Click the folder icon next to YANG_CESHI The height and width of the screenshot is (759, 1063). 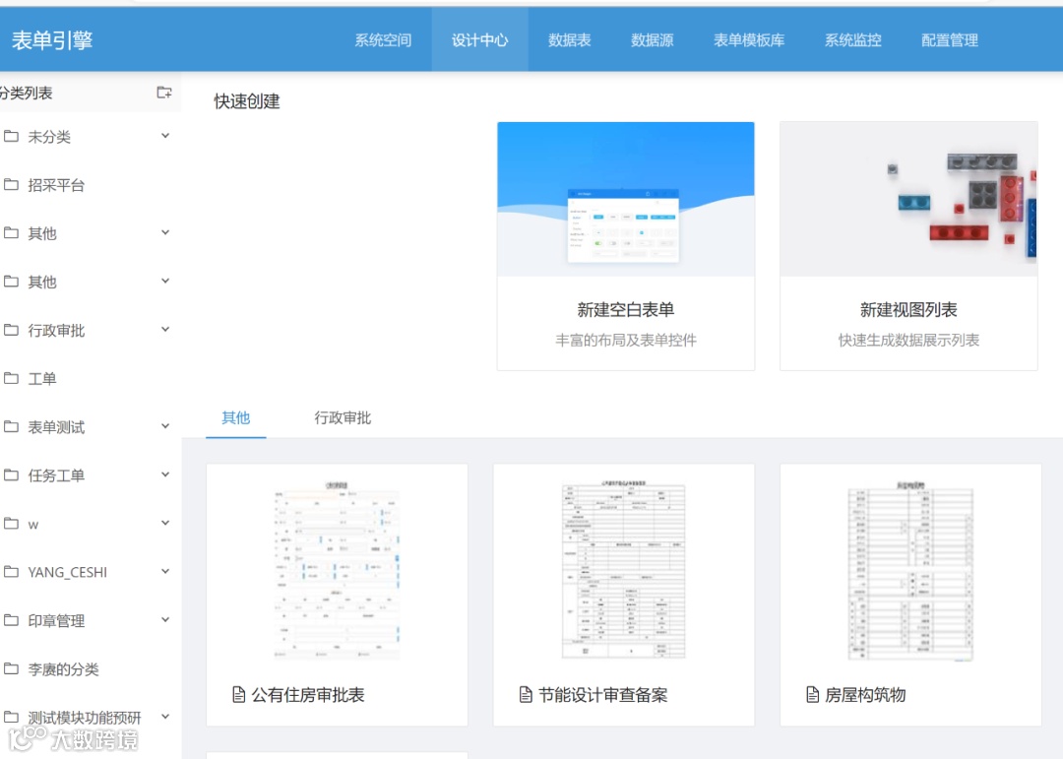coord(11,572)
